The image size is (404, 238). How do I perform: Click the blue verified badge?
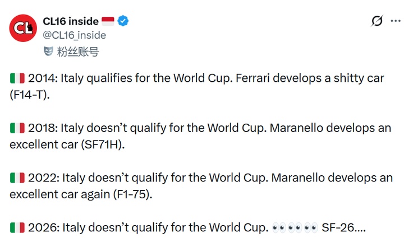click(123, 21)
